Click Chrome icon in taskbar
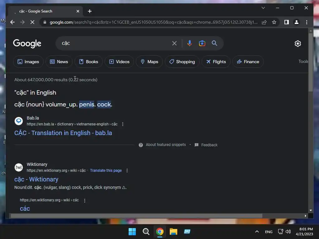The image size is (319, 239). tap(160, 232)
